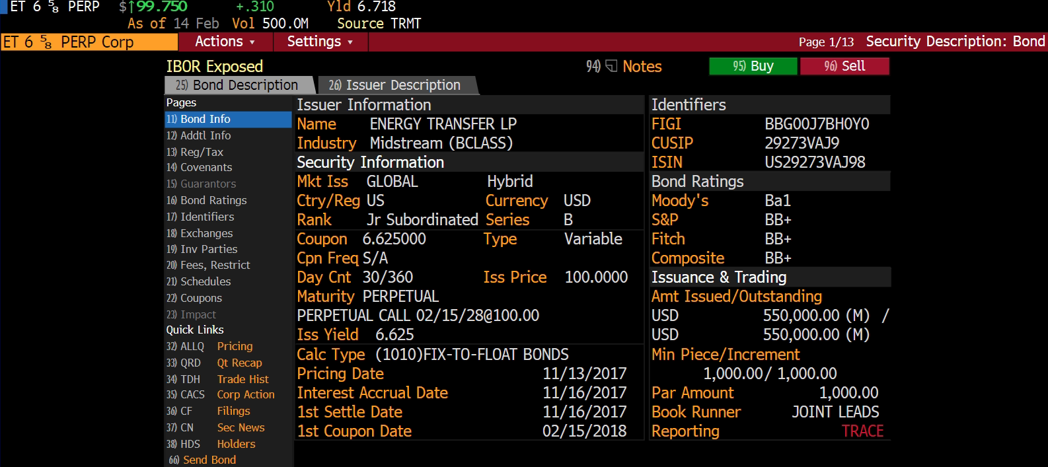Click the Amt Issued/Outstanding label
Viewport: 1048px width, 467px height.
(737, 297)
